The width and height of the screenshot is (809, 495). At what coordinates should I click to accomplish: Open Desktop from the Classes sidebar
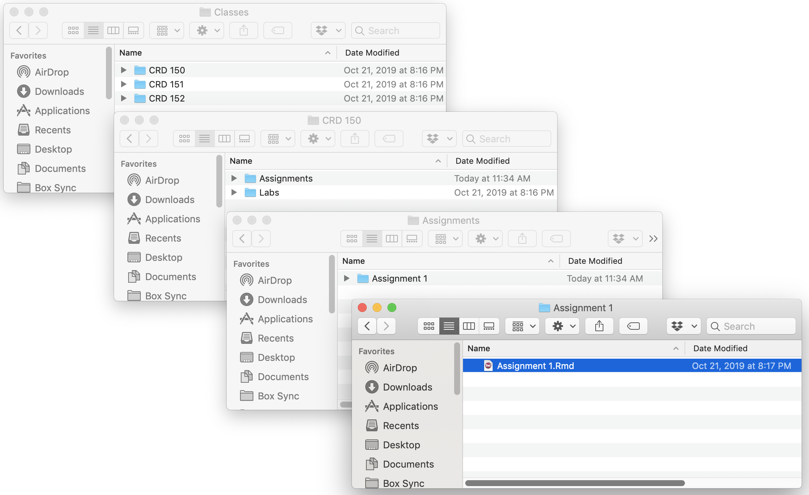tap(53, 149)
